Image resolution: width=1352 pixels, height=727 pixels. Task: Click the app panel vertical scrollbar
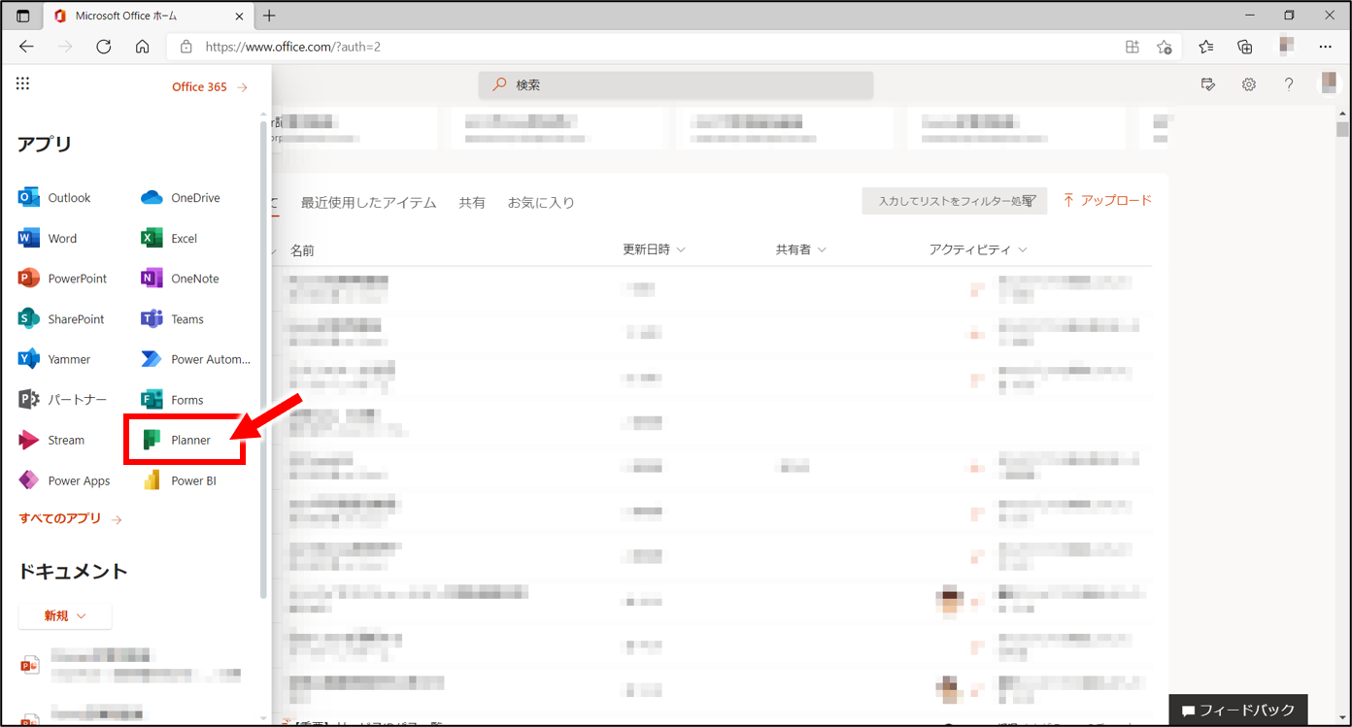263,359
